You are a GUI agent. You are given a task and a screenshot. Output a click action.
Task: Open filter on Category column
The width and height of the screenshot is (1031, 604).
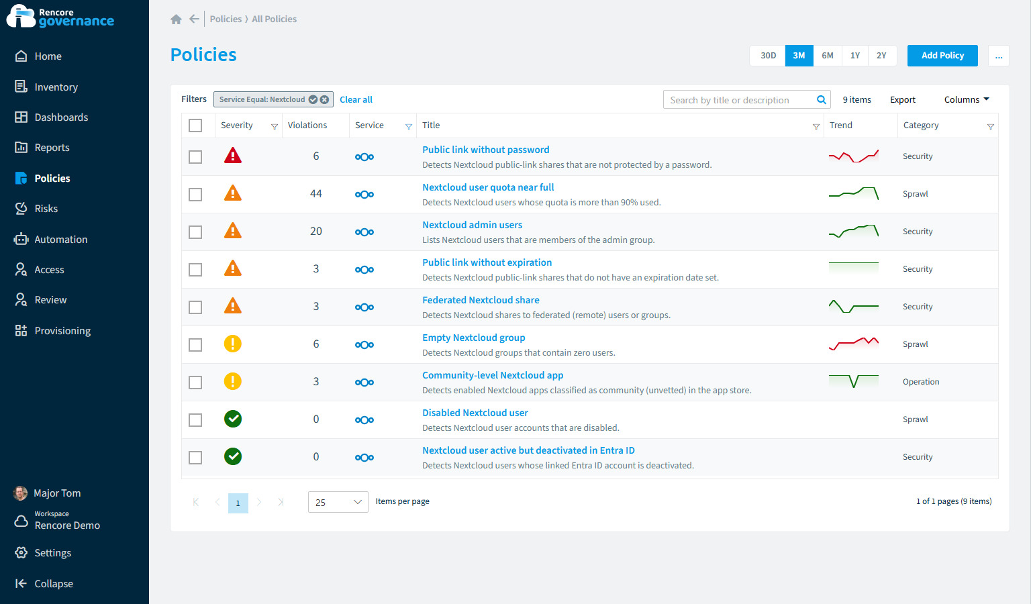[x=991, y=126]
